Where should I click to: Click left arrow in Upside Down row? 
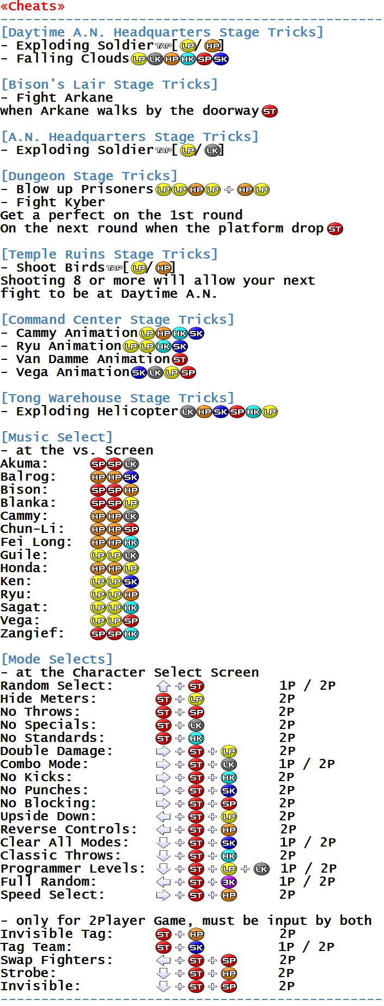coord(163,817)
